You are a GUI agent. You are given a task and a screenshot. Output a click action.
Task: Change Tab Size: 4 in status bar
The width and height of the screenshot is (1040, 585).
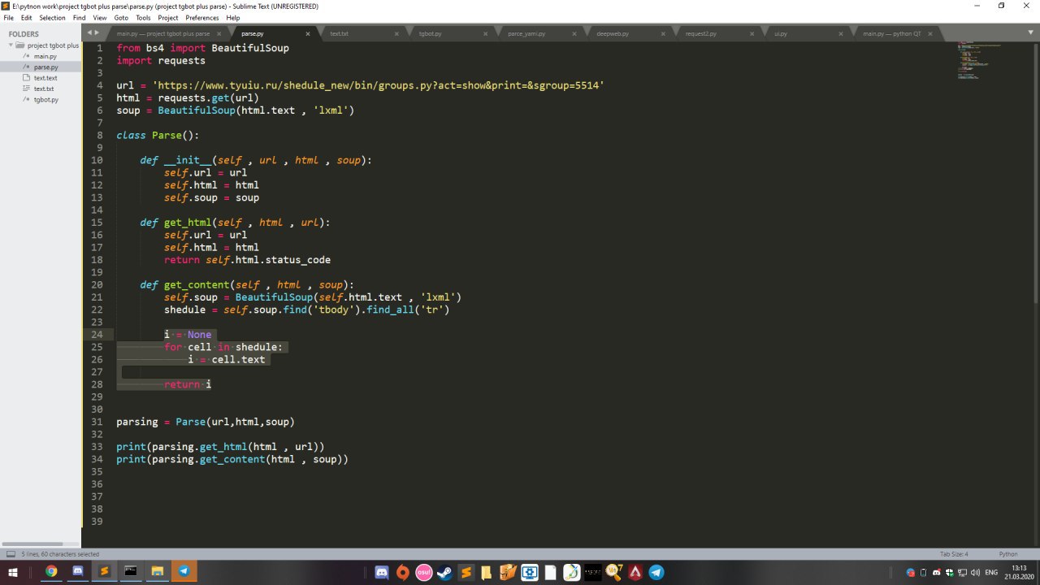[954, 554]
